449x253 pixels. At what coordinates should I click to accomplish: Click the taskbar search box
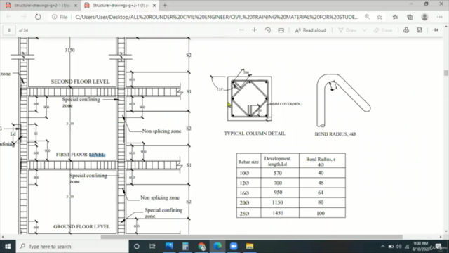72,247
